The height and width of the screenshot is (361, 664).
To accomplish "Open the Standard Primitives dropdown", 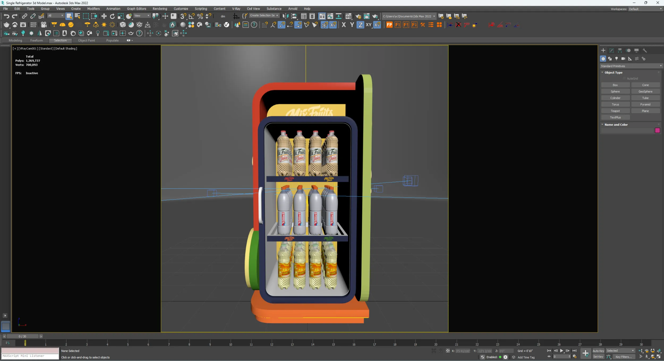I will click(x=631, y=66).
